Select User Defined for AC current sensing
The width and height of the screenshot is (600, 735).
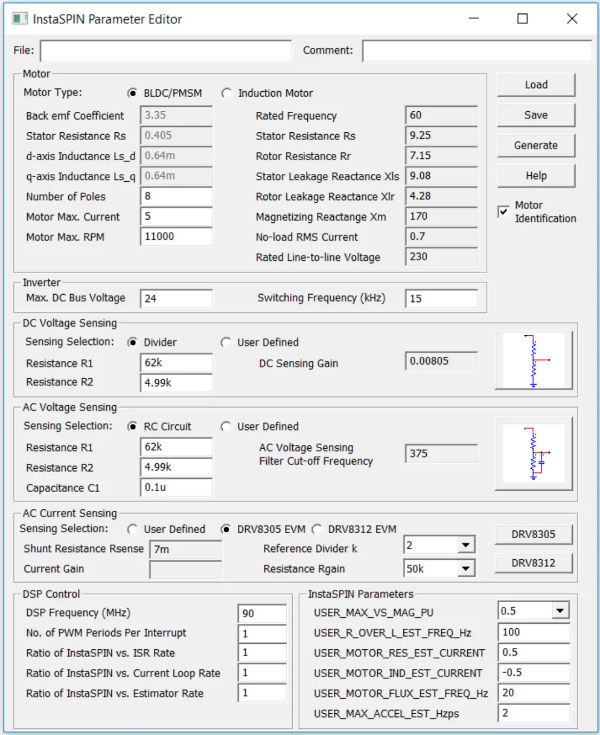[132, 529]
